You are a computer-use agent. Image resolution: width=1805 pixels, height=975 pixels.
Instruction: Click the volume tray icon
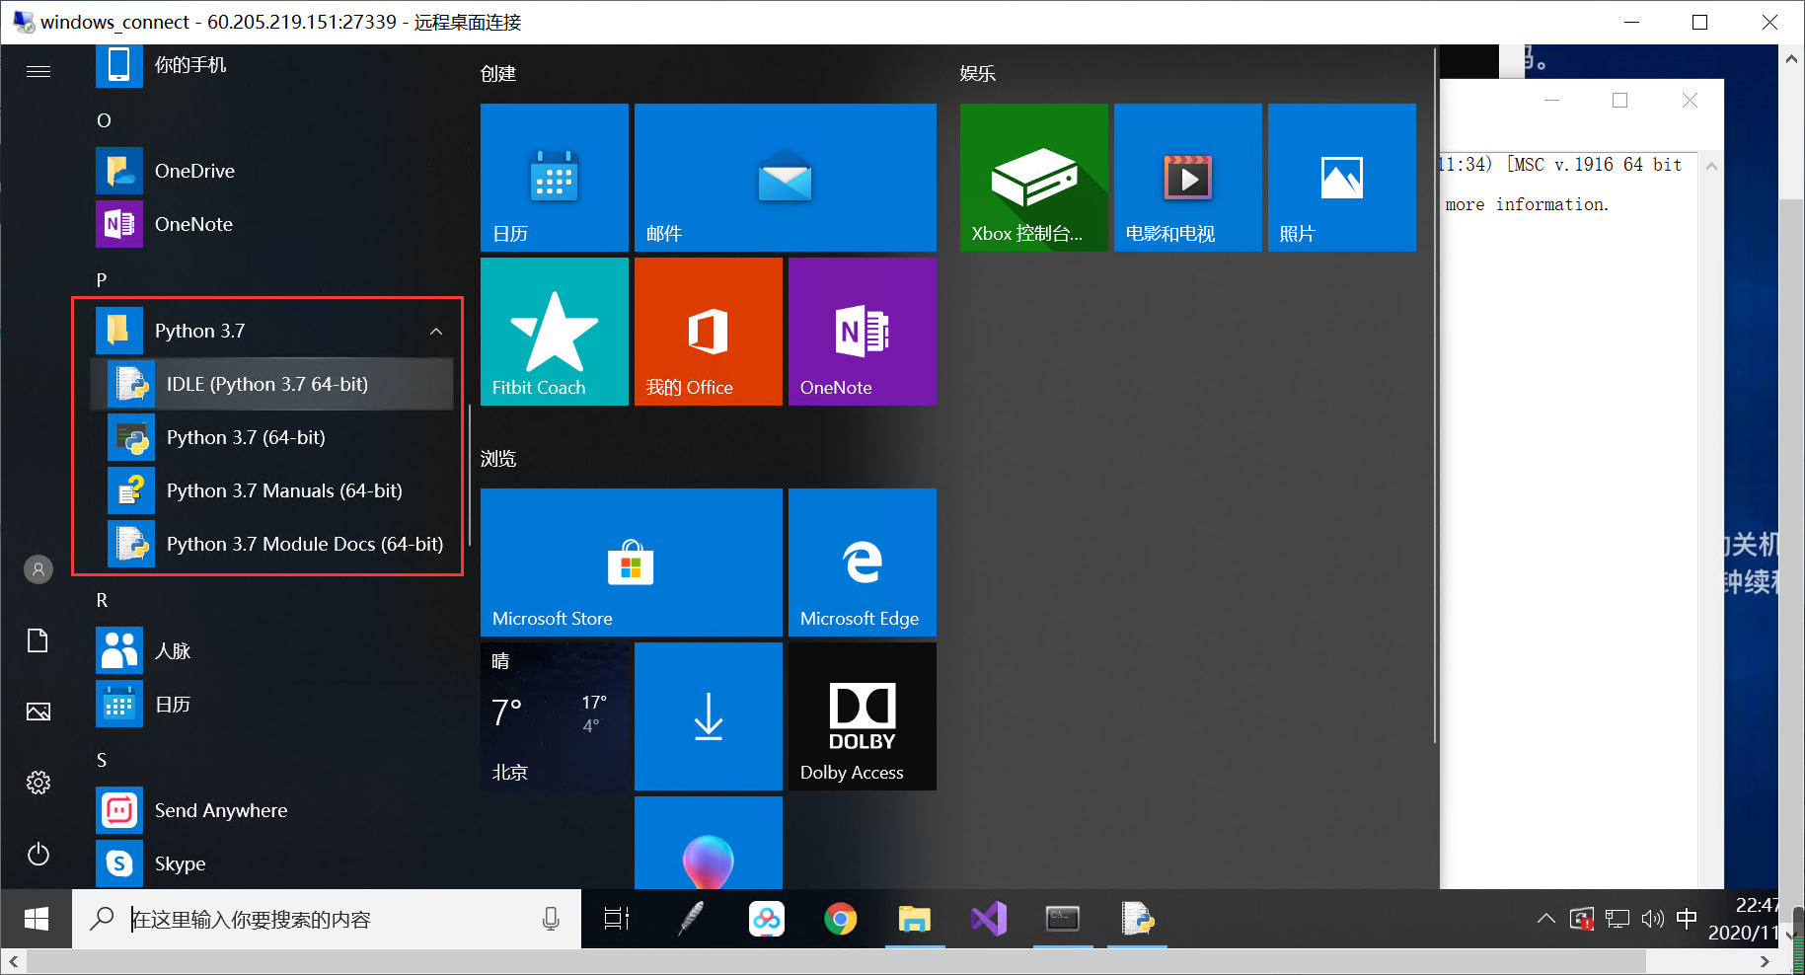coord(1652,919)
